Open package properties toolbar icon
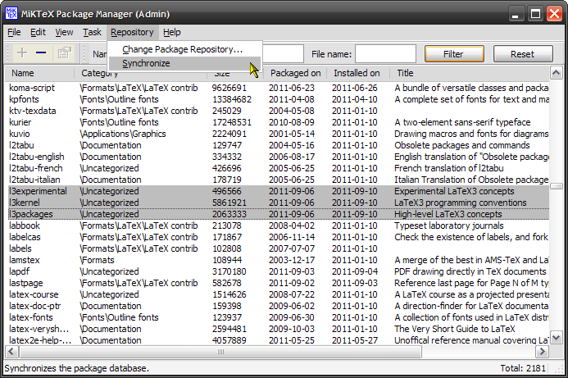 click(64, 53)
